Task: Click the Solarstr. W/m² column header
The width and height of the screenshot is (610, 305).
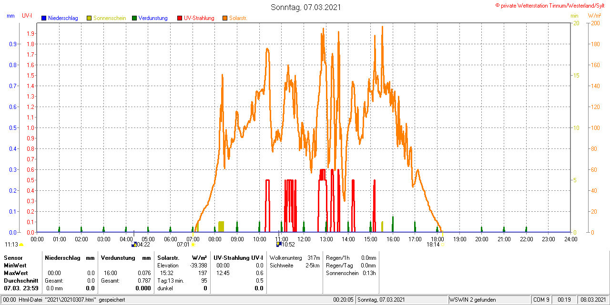Action: [x=182, y=257]
